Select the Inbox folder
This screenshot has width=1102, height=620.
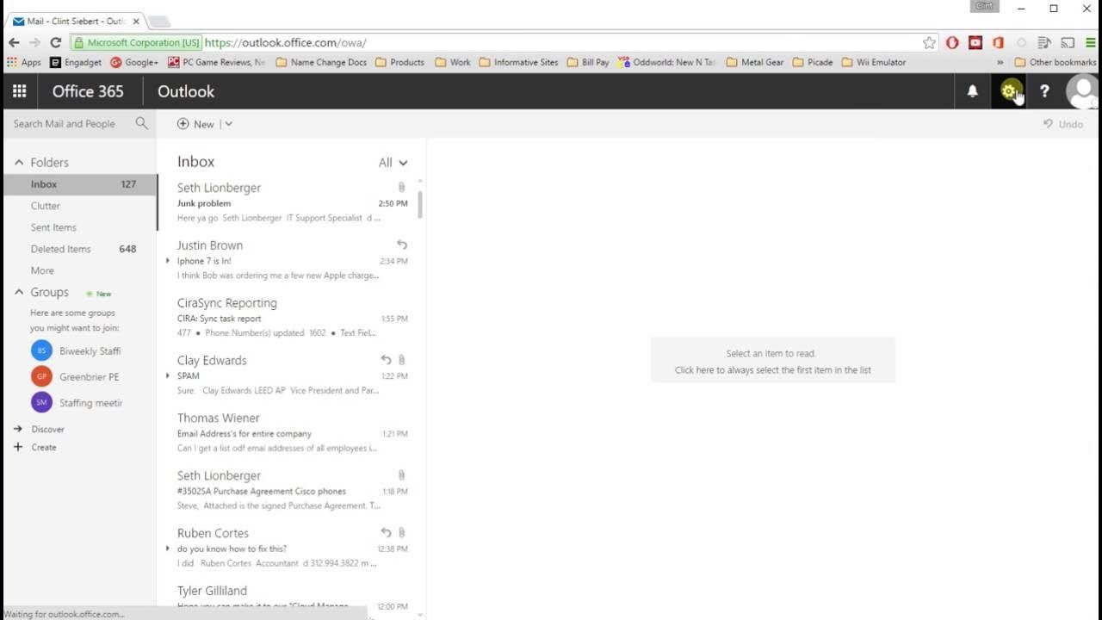[79, 184]
